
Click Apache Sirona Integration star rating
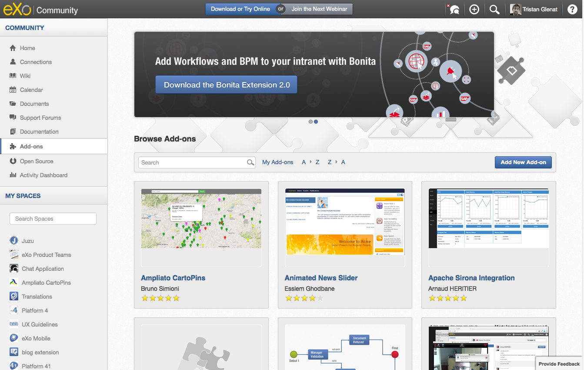pos(448,298)
